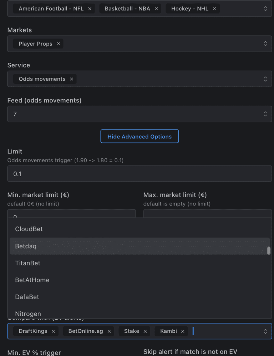Remove Stake from compare list
The width and height of the screenshot is (274, 356).
click(145, 331)
